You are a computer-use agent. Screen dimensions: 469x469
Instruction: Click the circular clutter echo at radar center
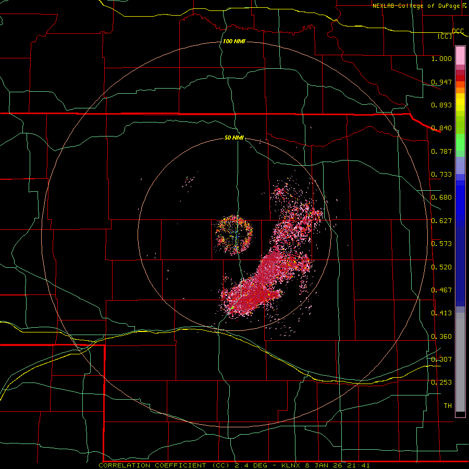coord(234,235)
